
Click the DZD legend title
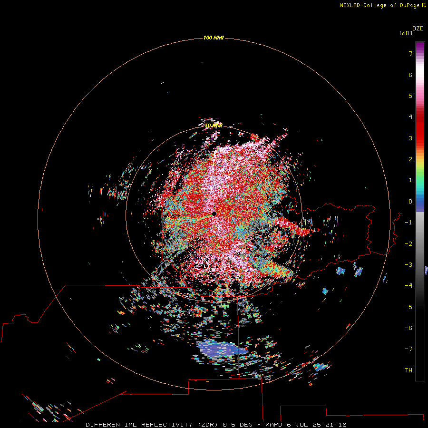(418, 29)
